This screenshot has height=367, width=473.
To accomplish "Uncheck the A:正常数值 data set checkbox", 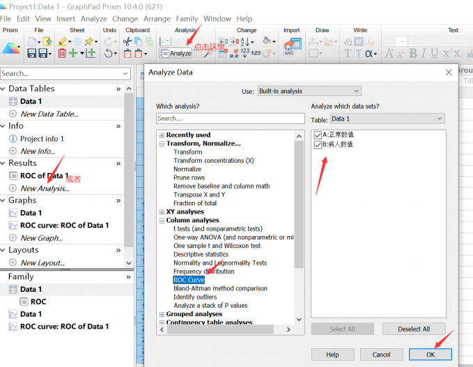I will tap(318, 135).
